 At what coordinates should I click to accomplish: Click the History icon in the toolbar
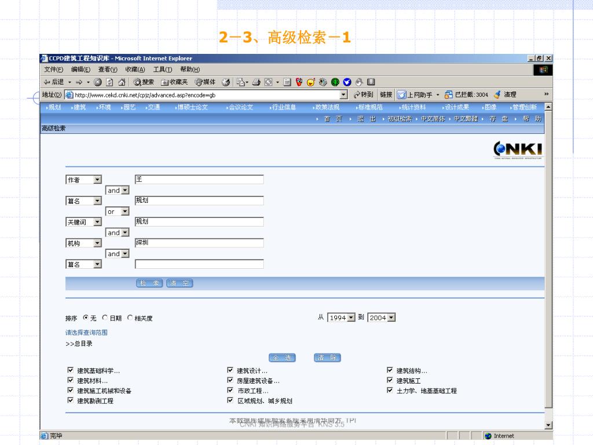226,82
